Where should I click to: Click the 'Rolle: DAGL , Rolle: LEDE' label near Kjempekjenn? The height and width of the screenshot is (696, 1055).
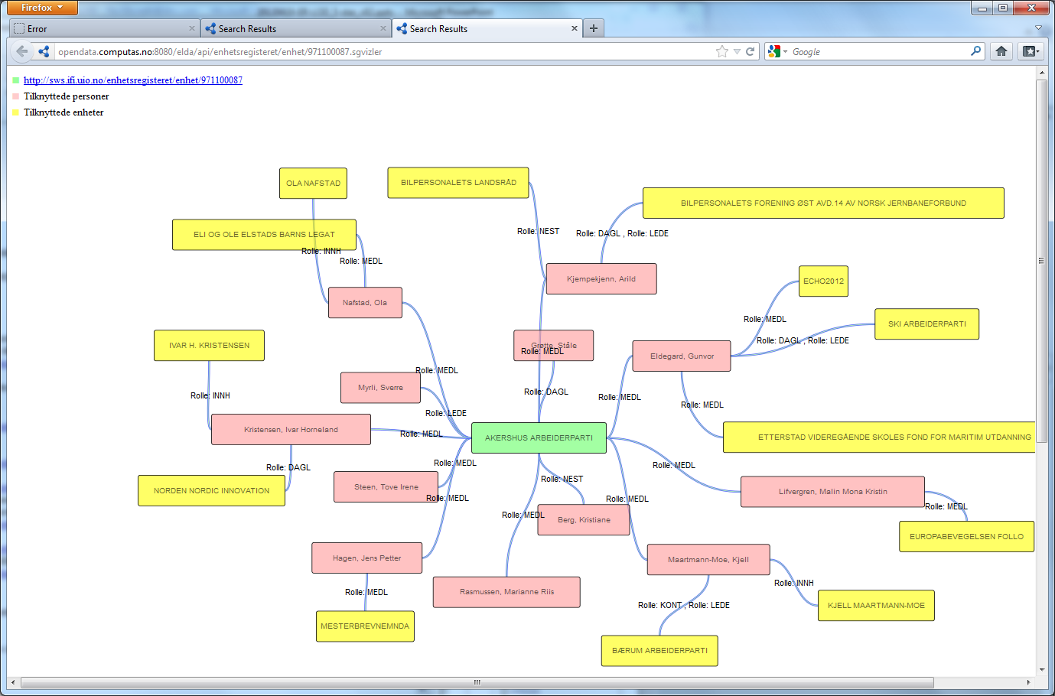[622, 233]
